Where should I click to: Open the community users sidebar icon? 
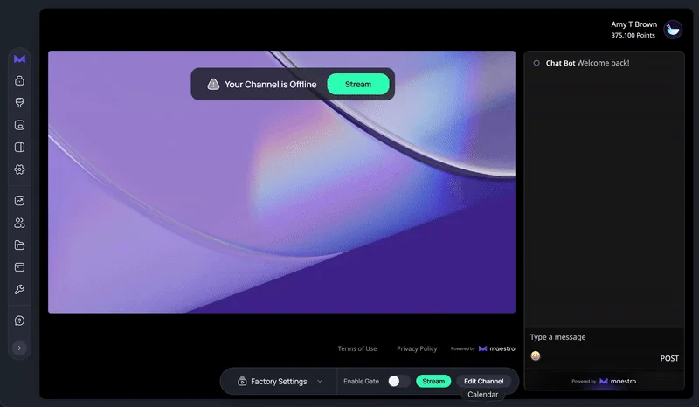pyautogui.click(x=19, y=223)
